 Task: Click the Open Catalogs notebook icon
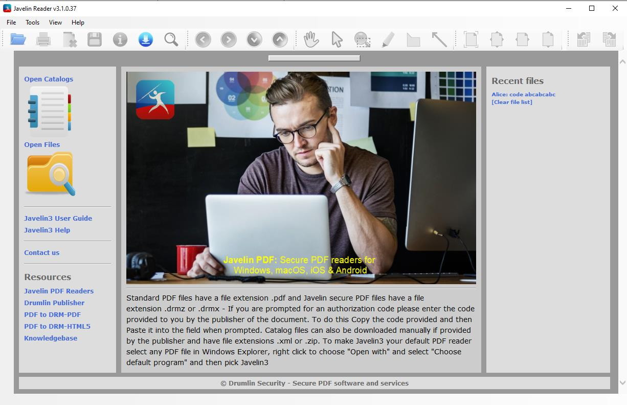tap(49, 111)
